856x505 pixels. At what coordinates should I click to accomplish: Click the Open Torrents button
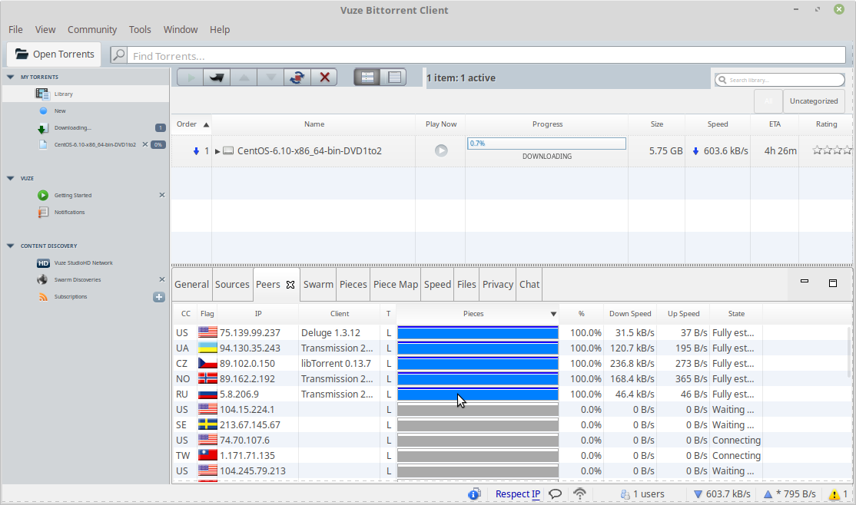coord(54,54)
